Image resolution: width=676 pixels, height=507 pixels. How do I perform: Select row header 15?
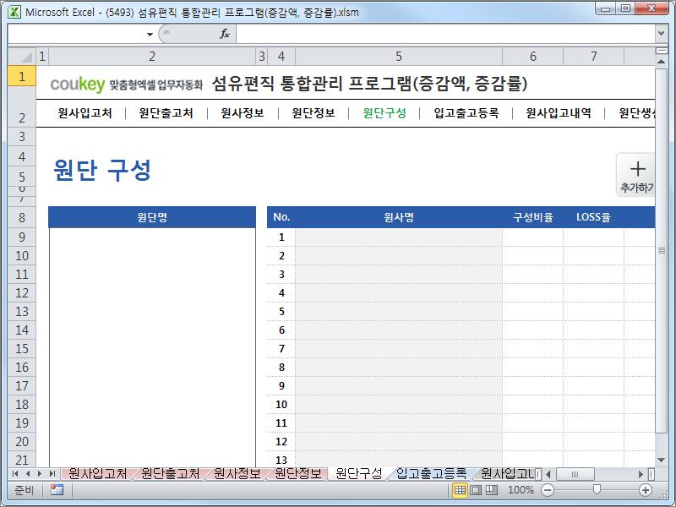click(22, 348)
